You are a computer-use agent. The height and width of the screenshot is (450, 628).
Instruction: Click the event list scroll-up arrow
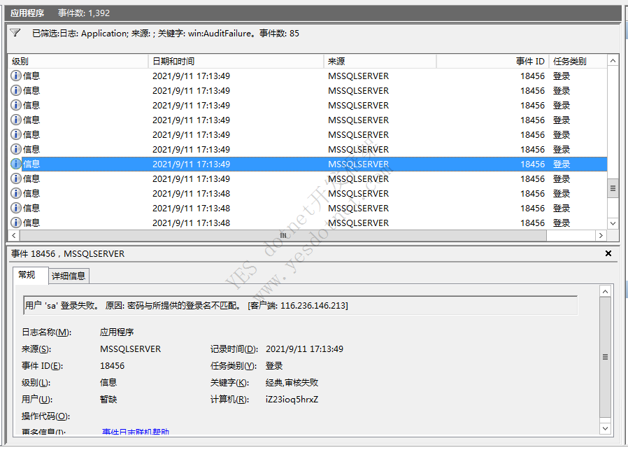point(613,61)
